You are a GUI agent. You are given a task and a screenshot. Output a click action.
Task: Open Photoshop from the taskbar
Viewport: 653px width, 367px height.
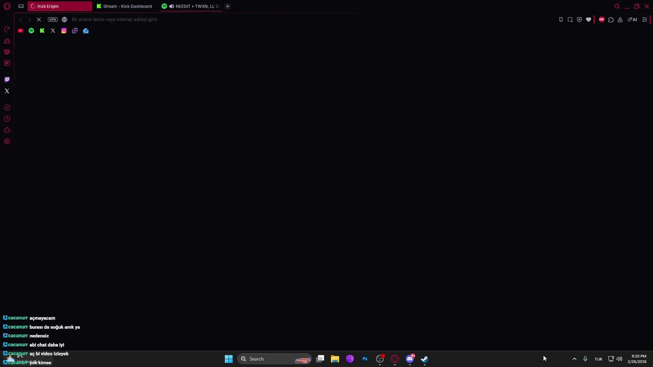coord(365,359)
